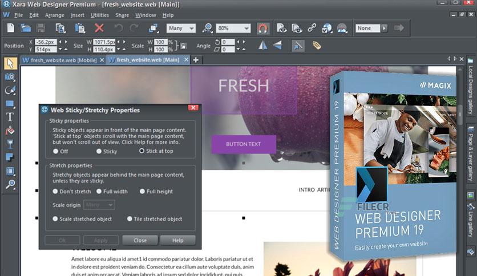
Task: Click the X position input field
Action: pos(46,42)
